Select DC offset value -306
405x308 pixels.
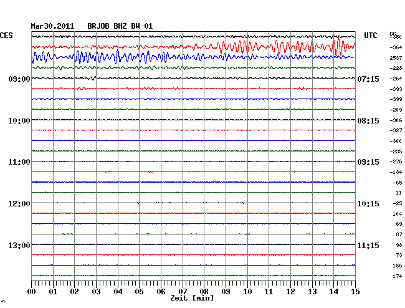click(396, 120)
